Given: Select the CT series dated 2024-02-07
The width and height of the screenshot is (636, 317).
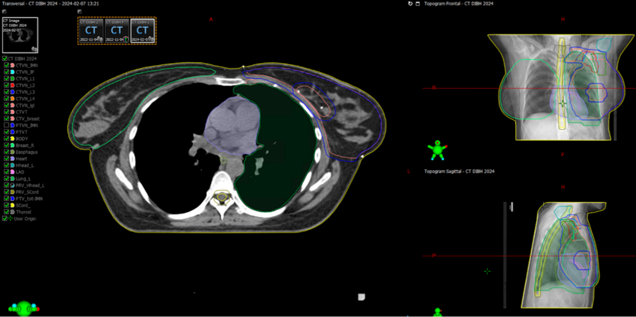Looking at the screenshot, I should click(142, 31).
